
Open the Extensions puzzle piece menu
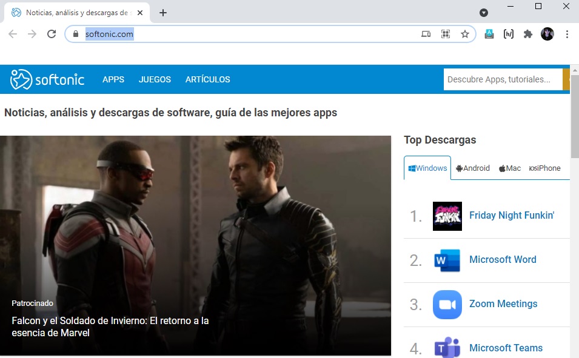528,34
